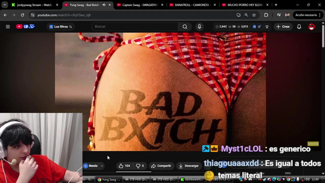
Task: Mute the Yvng Swag tab audio
Action: [104, 5]
